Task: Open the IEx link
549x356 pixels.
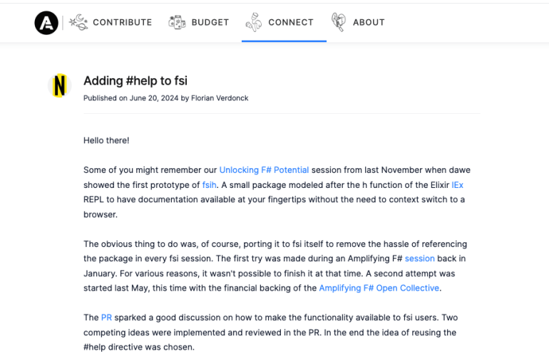Action: pyautogui.click(x=457, y=184)
